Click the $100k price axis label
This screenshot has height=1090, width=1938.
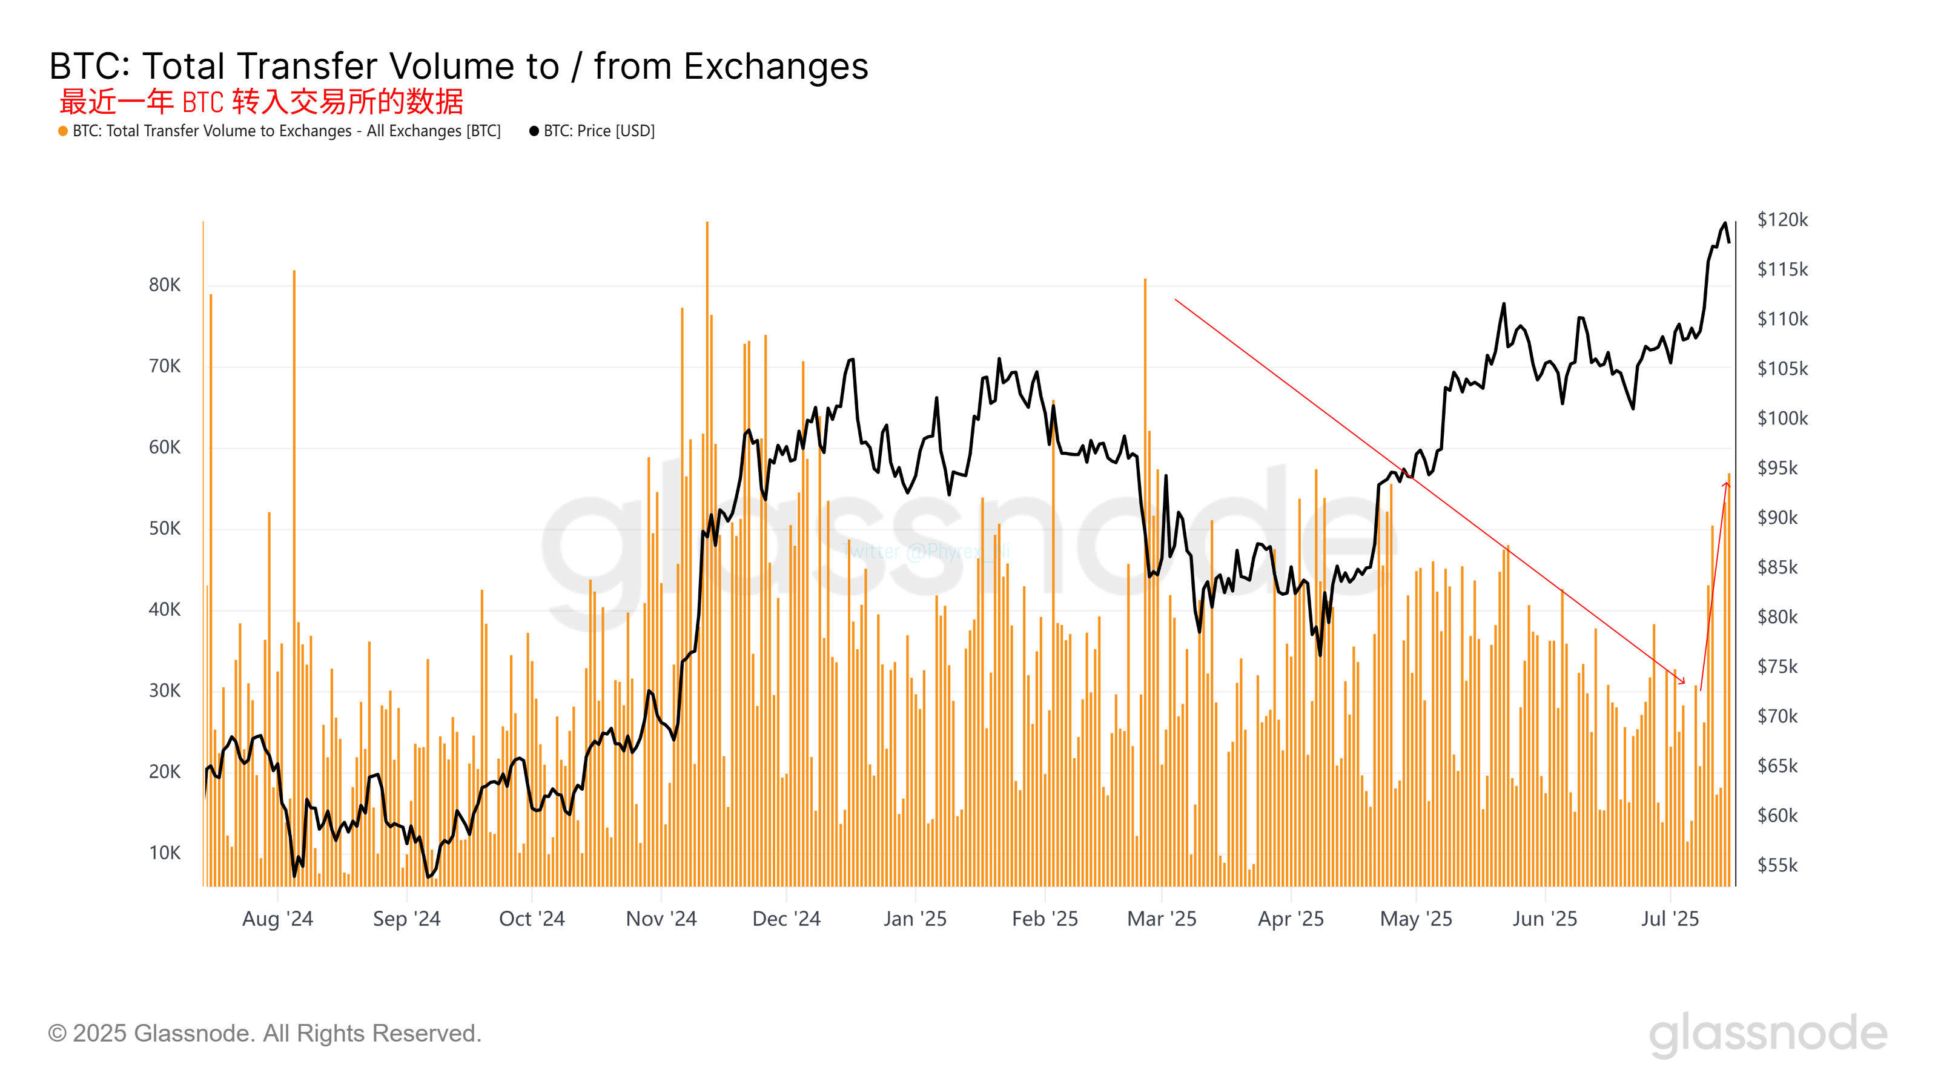[1782, 418]
